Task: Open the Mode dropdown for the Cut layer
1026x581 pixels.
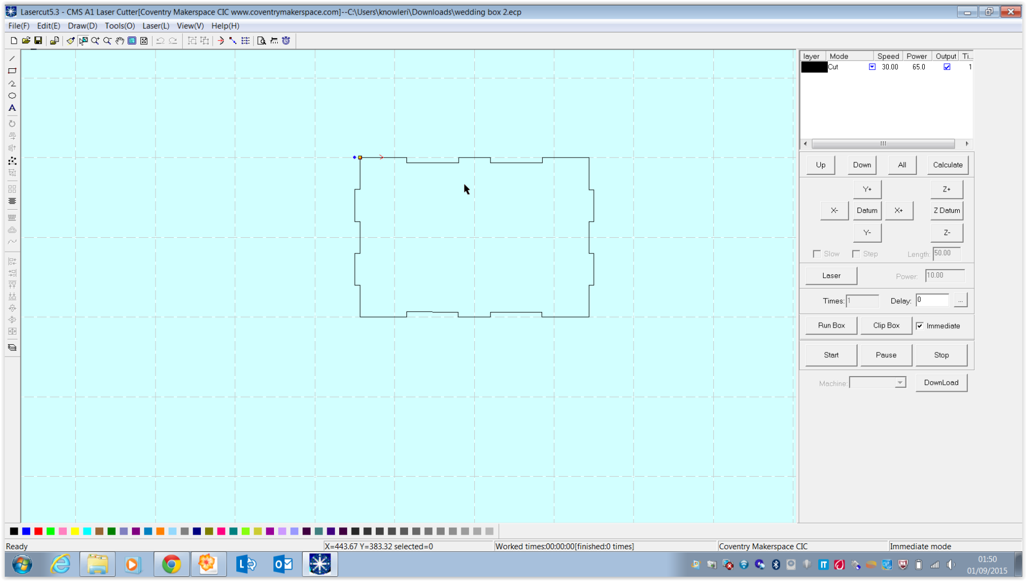Action: 872,67
